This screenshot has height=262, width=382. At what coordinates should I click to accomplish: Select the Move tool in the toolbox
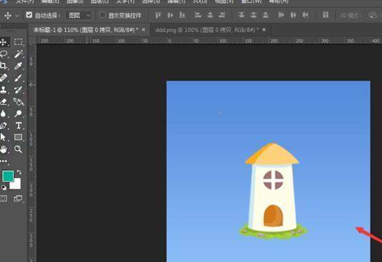coord(3,42)
